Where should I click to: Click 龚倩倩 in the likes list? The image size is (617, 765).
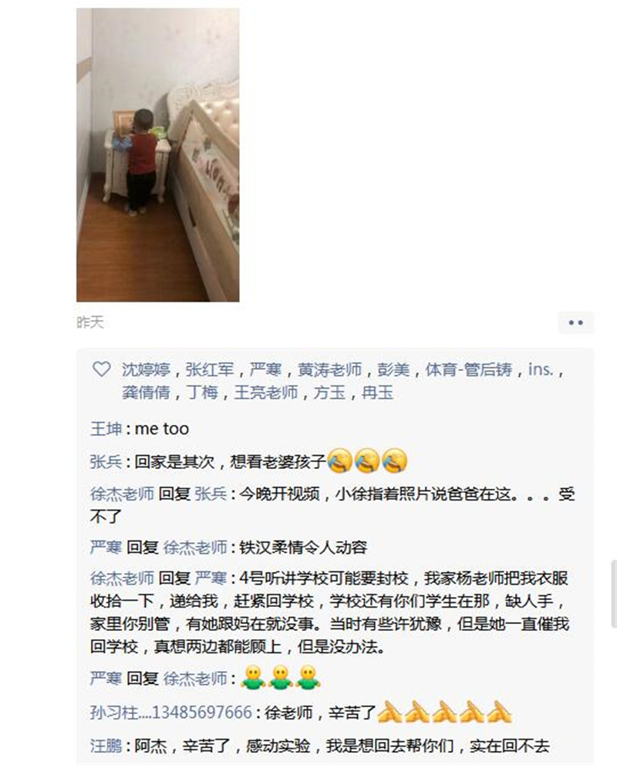(146, 393)
